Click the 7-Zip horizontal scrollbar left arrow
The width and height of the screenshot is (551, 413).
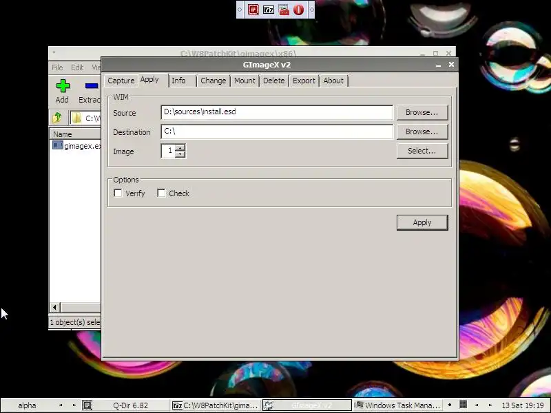click(55, 308)
